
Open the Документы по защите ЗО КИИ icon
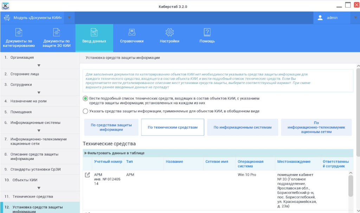coord(57,33)
